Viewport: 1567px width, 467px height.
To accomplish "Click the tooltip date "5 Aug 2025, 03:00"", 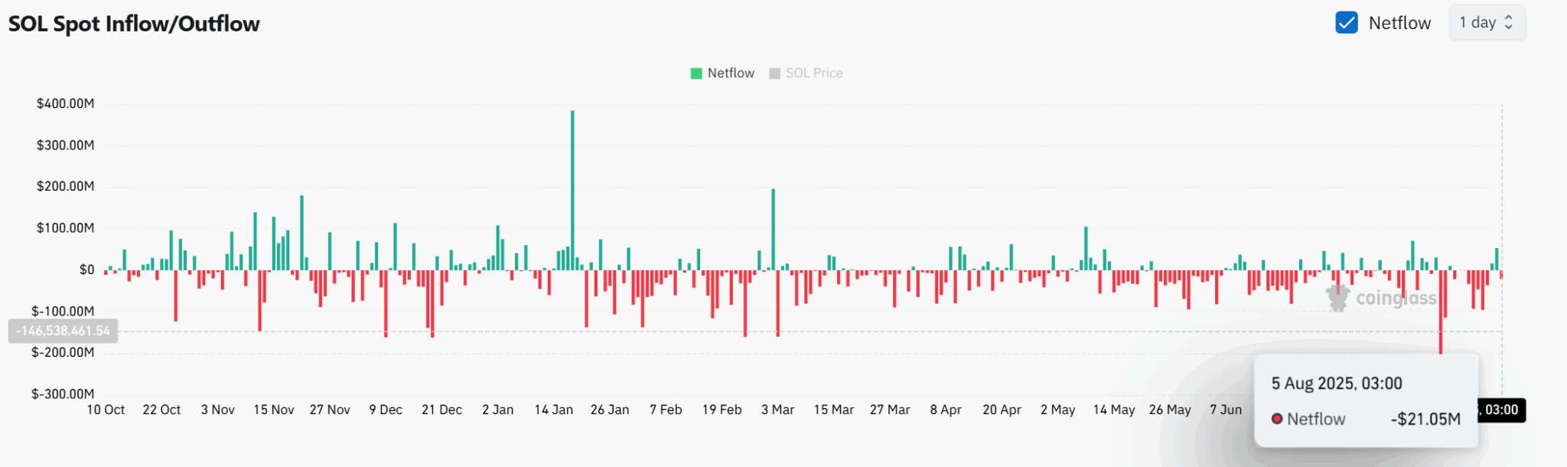I will (x=1337, y=384).
